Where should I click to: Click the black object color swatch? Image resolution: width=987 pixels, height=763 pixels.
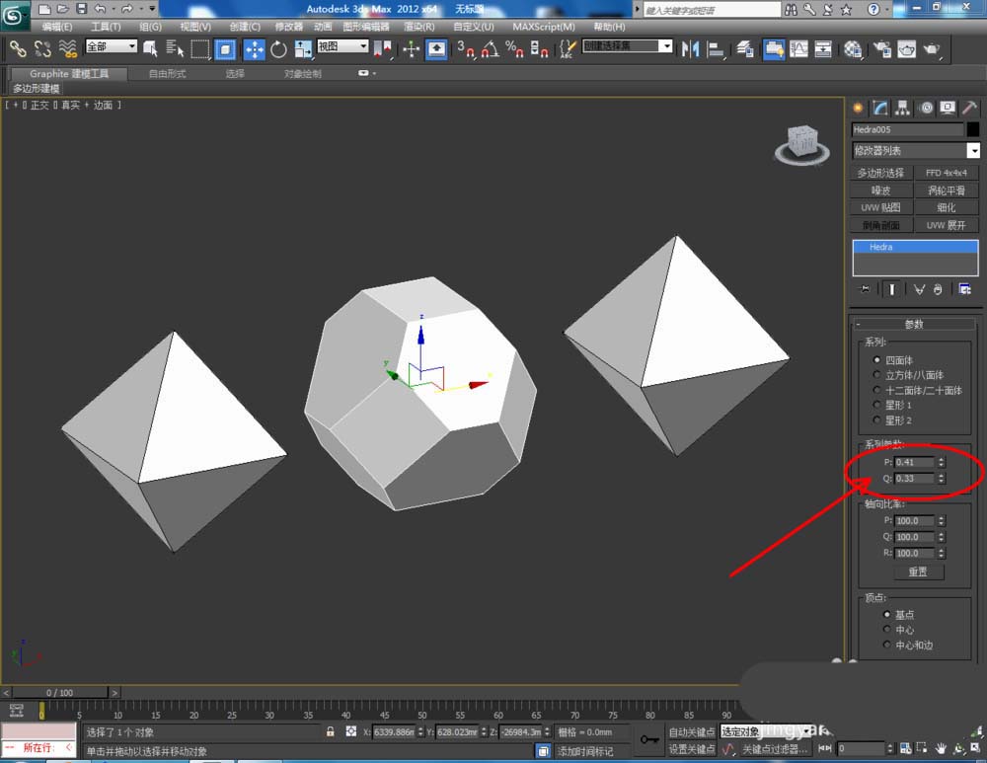[x=973, y=129]
